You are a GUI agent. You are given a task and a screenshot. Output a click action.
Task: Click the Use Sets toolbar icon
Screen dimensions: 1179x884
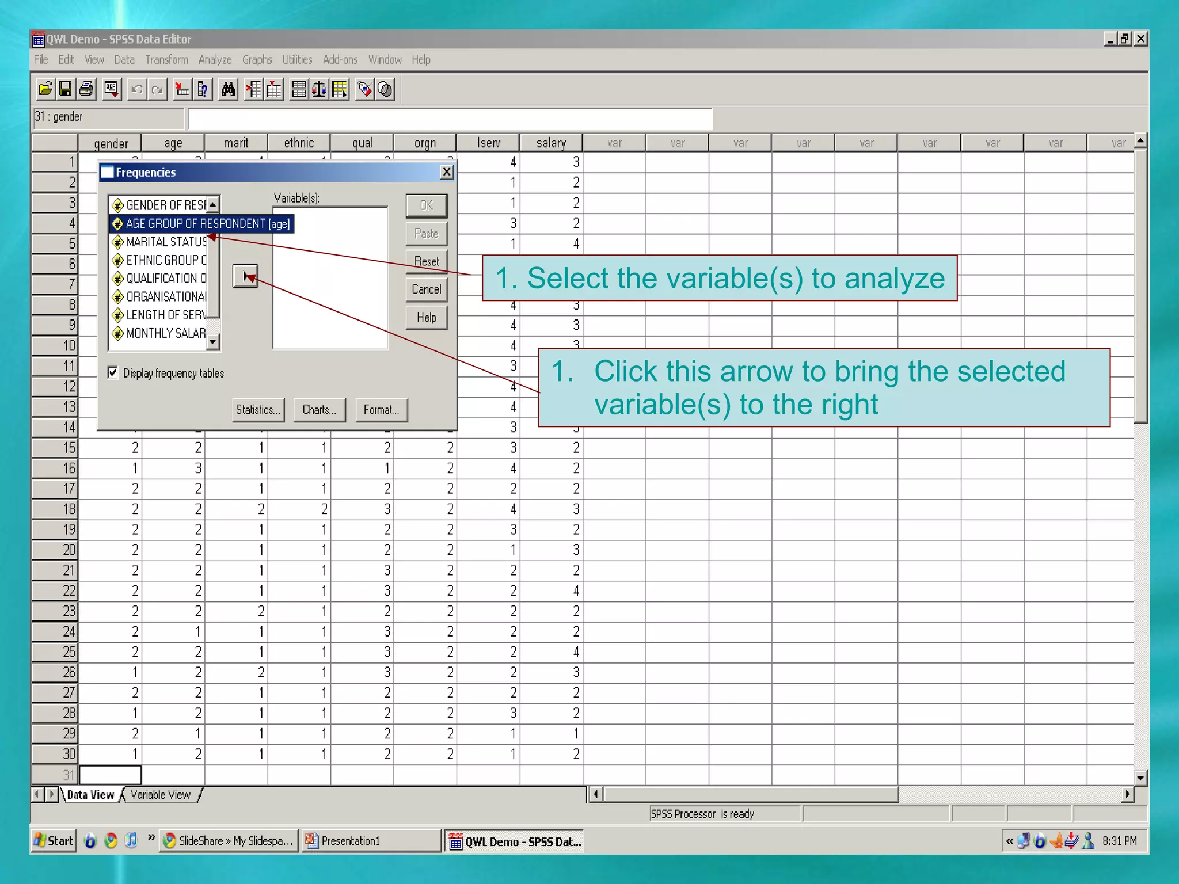pyautogui.click(x=385, y=89)
